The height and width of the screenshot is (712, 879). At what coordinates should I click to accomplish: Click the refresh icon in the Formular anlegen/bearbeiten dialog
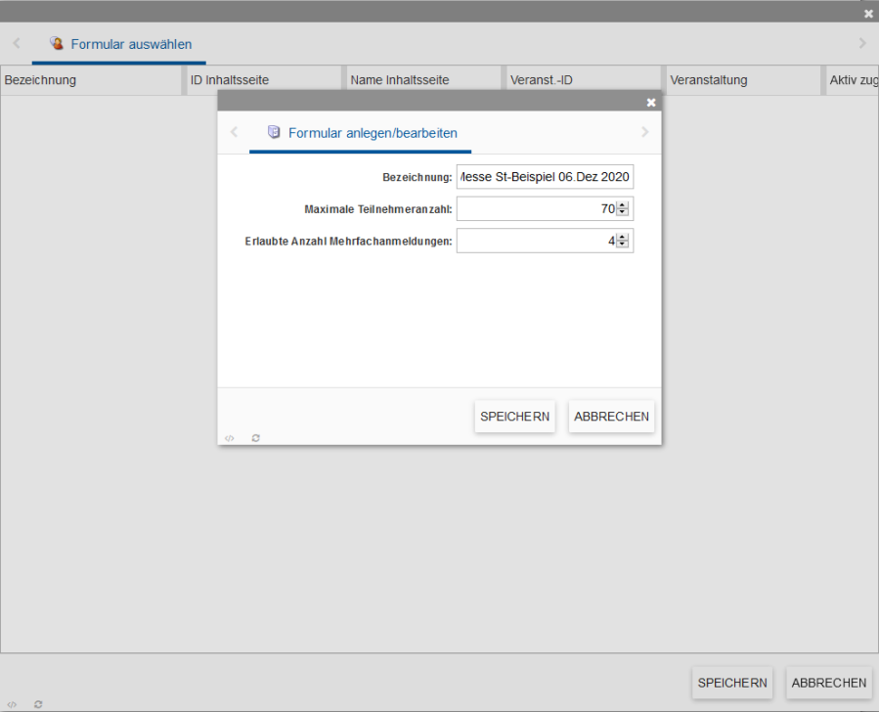(x=255, y=438)
